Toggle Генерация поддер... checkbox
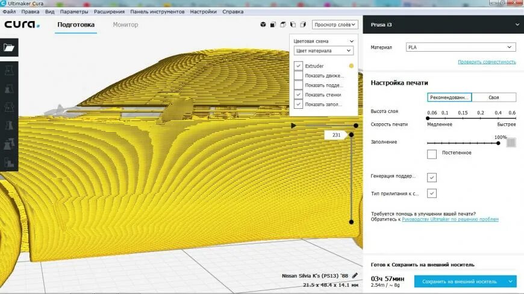 432,177
